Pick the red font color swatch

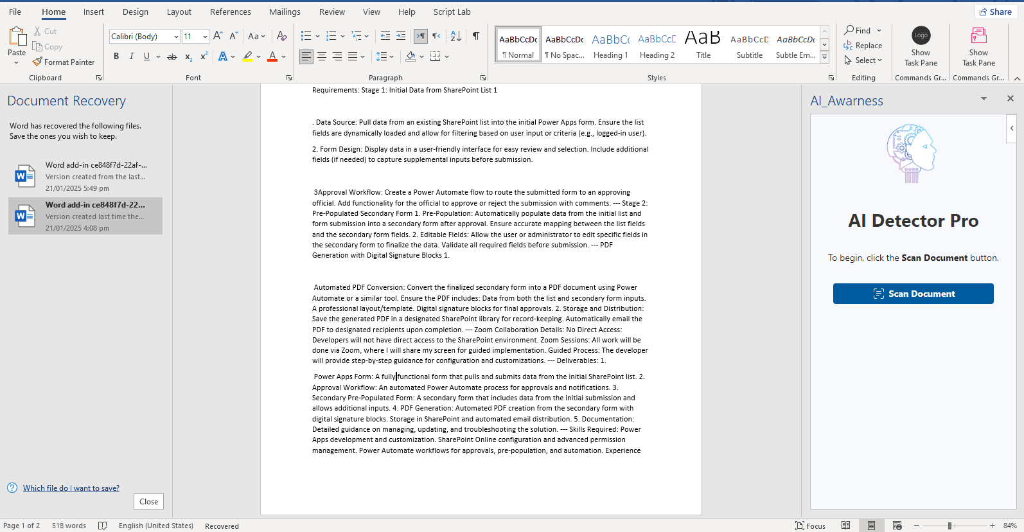pyautogui.click(x=272, y=57)
